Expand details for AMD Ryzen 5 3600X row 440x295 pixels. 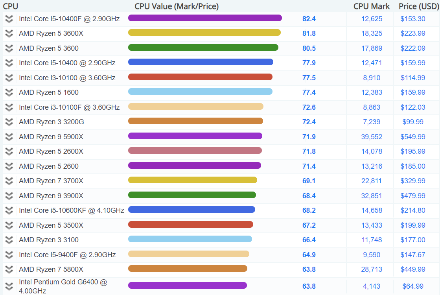point(9,34)
